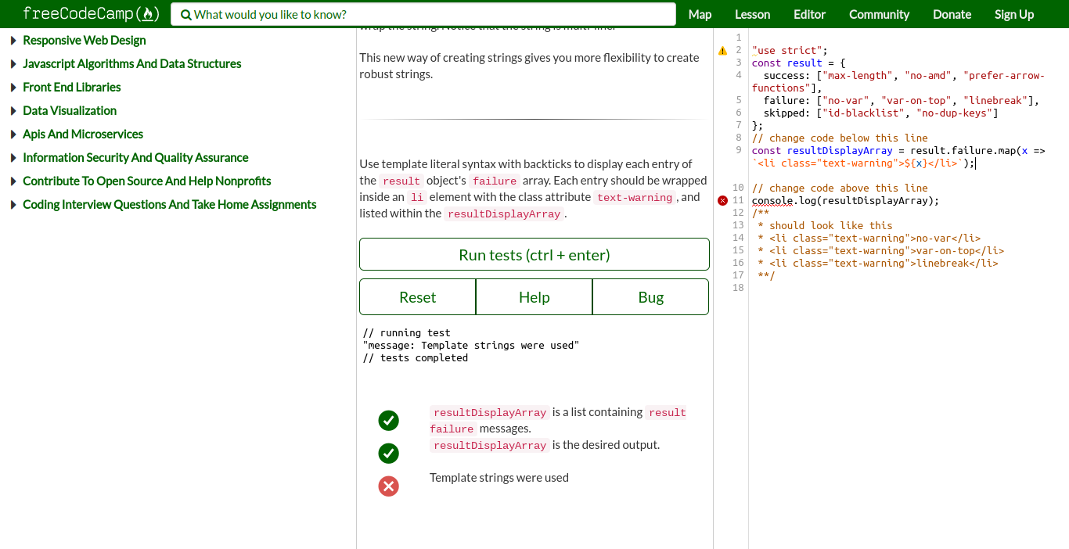This screenshot has width=1069, height=549.
Task: Click the console.log line in editor
Action: 845,201
